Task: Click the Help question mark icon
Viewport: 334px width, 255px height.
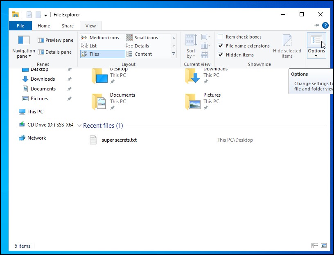Action: pyautogui.click(x=325, y=25)
